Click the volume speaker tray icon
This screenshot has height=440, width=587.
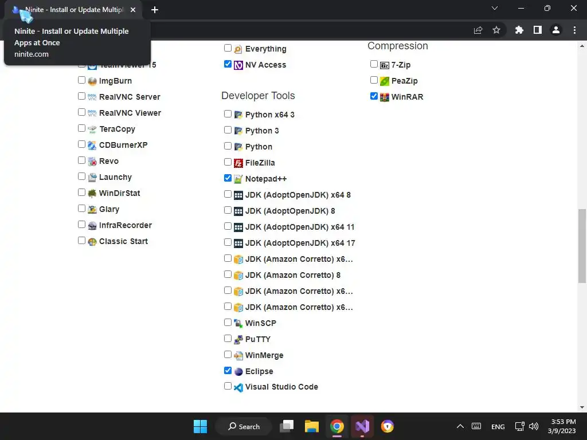click(534, 426)
